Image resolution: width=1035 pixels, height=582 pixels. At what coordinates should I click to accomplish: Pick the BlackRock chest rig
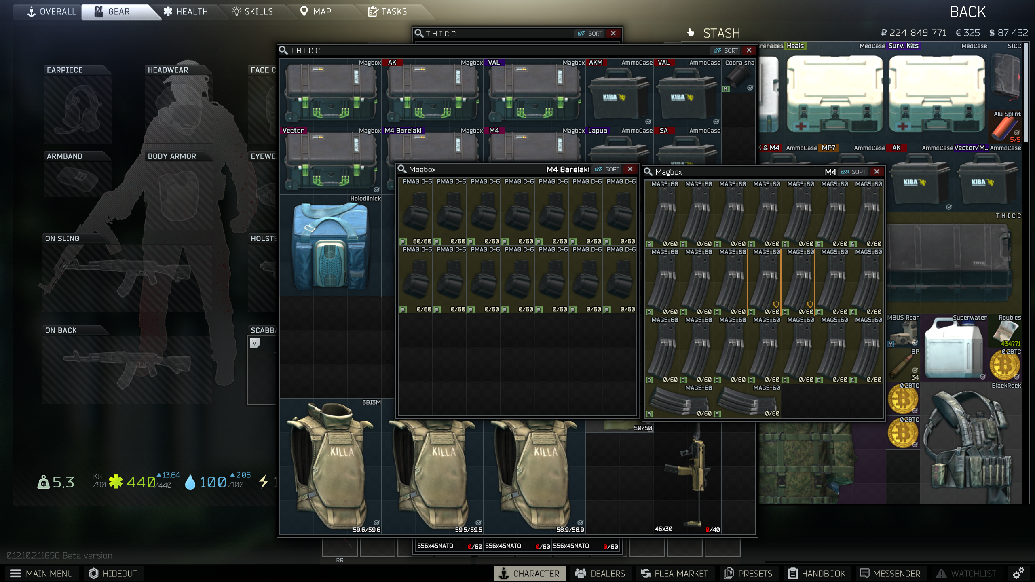click(x=971, y=443)
